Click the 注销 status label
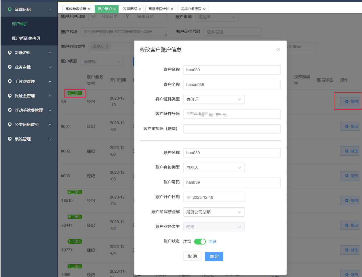The height and width of the screenshot is (277, 362). (x=187, y=242)
